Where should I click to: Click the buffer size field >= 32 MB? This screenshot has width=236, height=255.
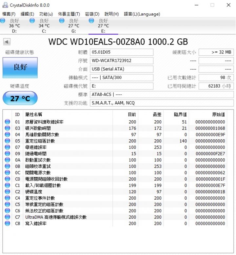click(x=216, y=52)
